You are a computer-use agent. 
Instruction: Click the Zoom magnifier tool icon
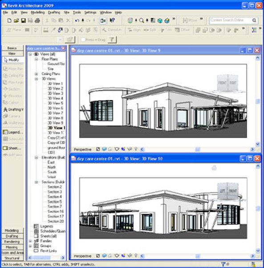tap(142, 21)
